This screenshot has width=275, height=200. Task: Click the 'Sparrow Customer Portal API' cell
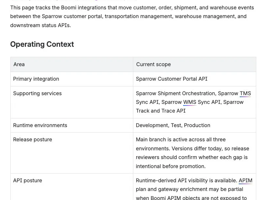tap(194, 79)
